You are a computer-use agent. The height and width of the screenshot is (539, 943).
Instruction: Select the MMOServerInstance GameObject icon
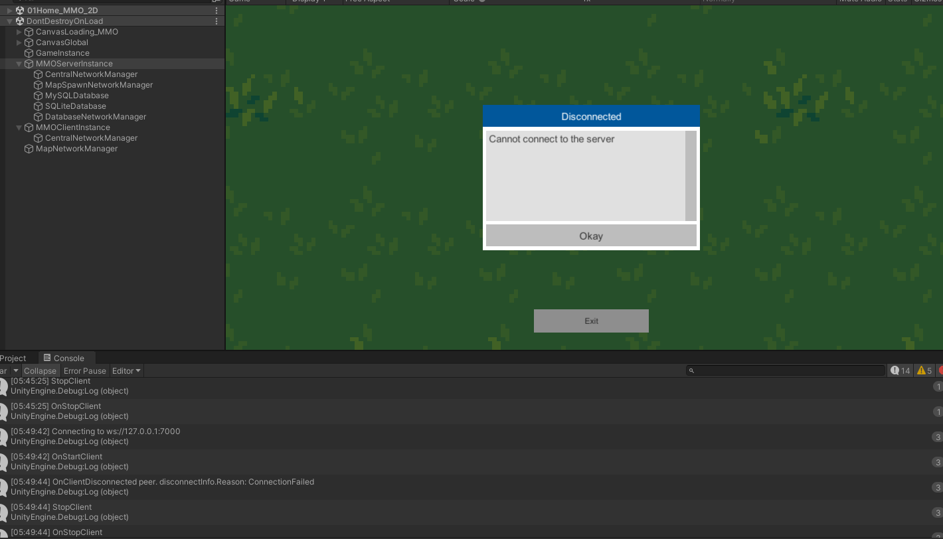pos(29,63)
